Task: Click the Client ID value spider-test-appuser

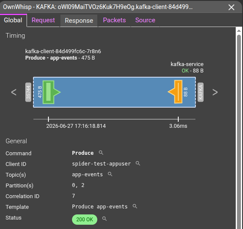Action: click(101, 164)
